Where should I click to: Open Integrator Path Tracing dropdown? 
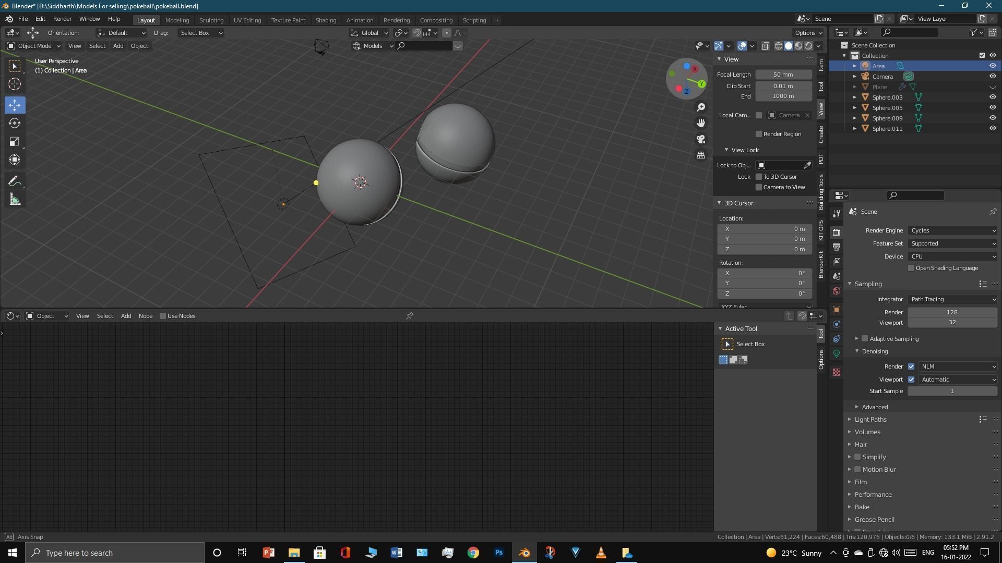click(x=953, y=299)
